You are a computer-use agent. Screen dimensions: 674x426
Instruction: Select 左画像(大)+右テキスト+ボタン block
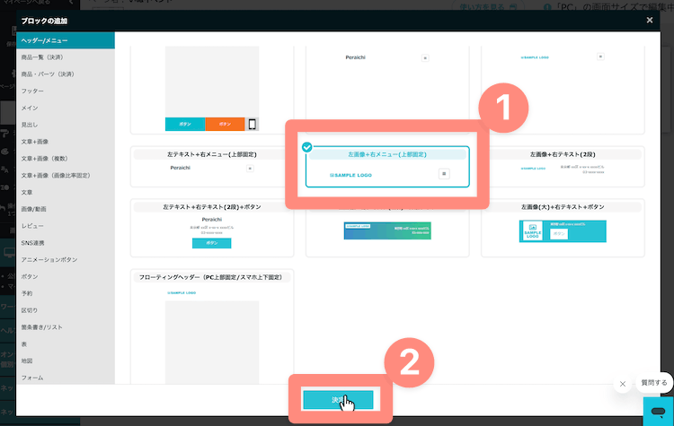(563, 228)
